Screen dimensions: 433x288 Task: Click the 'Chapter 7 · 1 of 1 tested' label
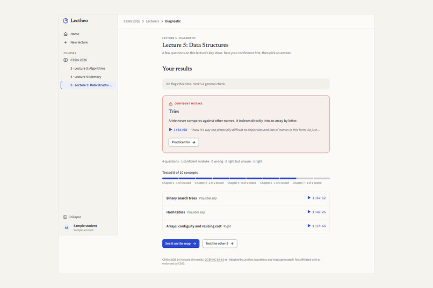[307, 183]
